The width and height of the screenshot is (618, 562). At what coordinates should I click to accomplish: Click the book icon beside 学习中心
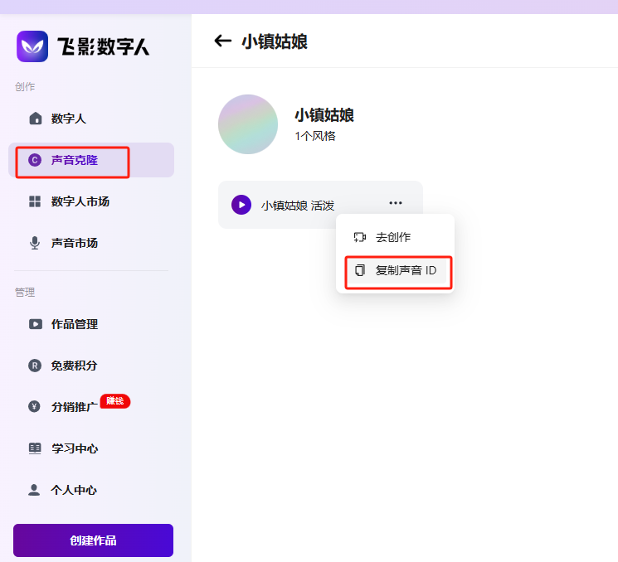pyautogui.click(x=35, y=448)
